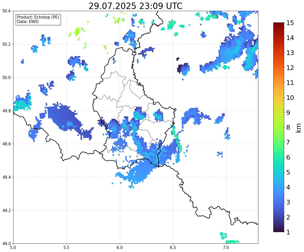
Task: Click the colorbar label 9
Action: point(288,113)
